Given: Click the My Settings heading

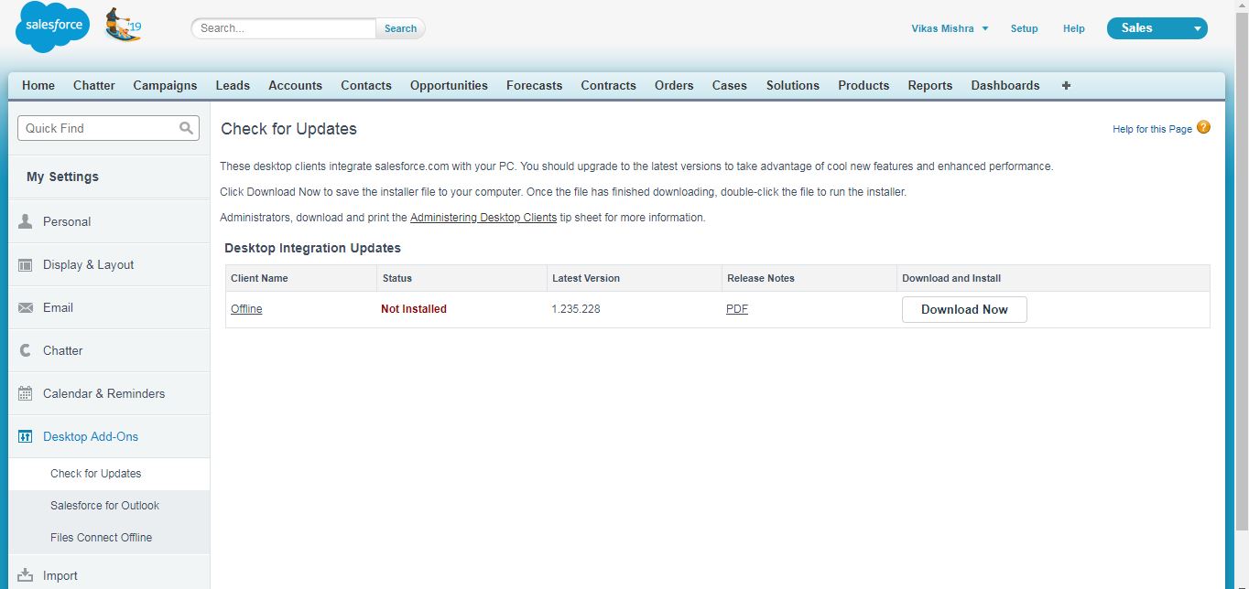Looking at the screenshot, I should (x=62, y=177).
